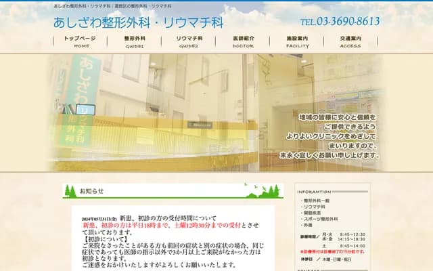Open 施設案内 FACILITY page
433x271 pixels.
[297, 42]
